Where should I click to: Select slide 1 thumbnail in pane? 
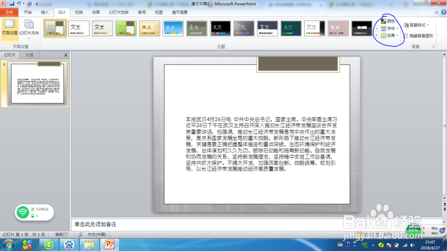point(38,84)
